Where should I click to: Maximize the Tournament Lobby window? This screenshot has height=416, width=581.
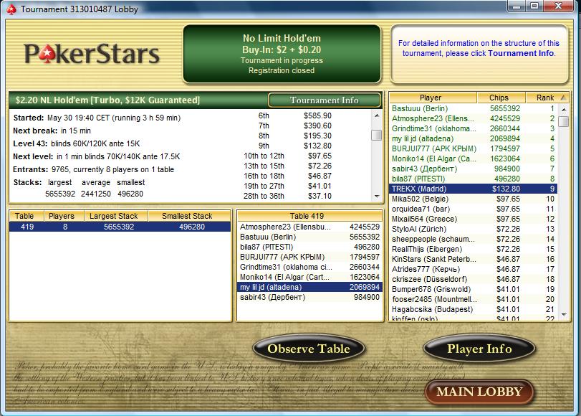click(x=534, y=6)
